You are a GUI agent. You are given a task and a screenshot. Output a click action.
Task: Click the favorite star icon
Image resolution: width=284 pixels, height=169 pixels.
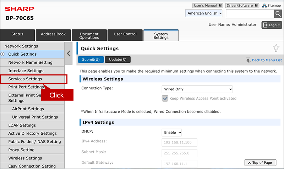click(276, 48)
